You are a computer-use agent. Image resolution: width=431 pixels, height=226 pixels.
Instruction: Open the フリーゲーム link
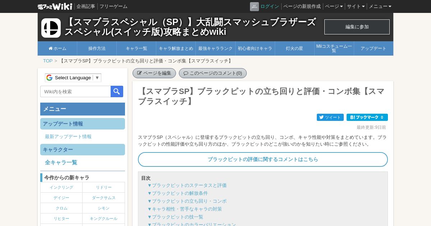pyautogui.click(x=113, y=6)
